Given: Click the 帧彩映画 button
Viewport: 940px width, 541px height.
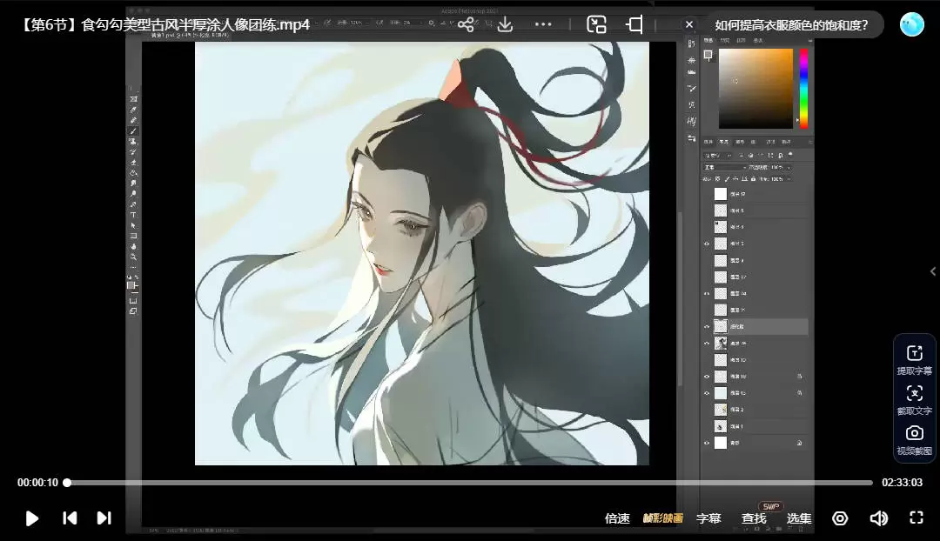Looking at the screenshot, I should tap(662, 518).
